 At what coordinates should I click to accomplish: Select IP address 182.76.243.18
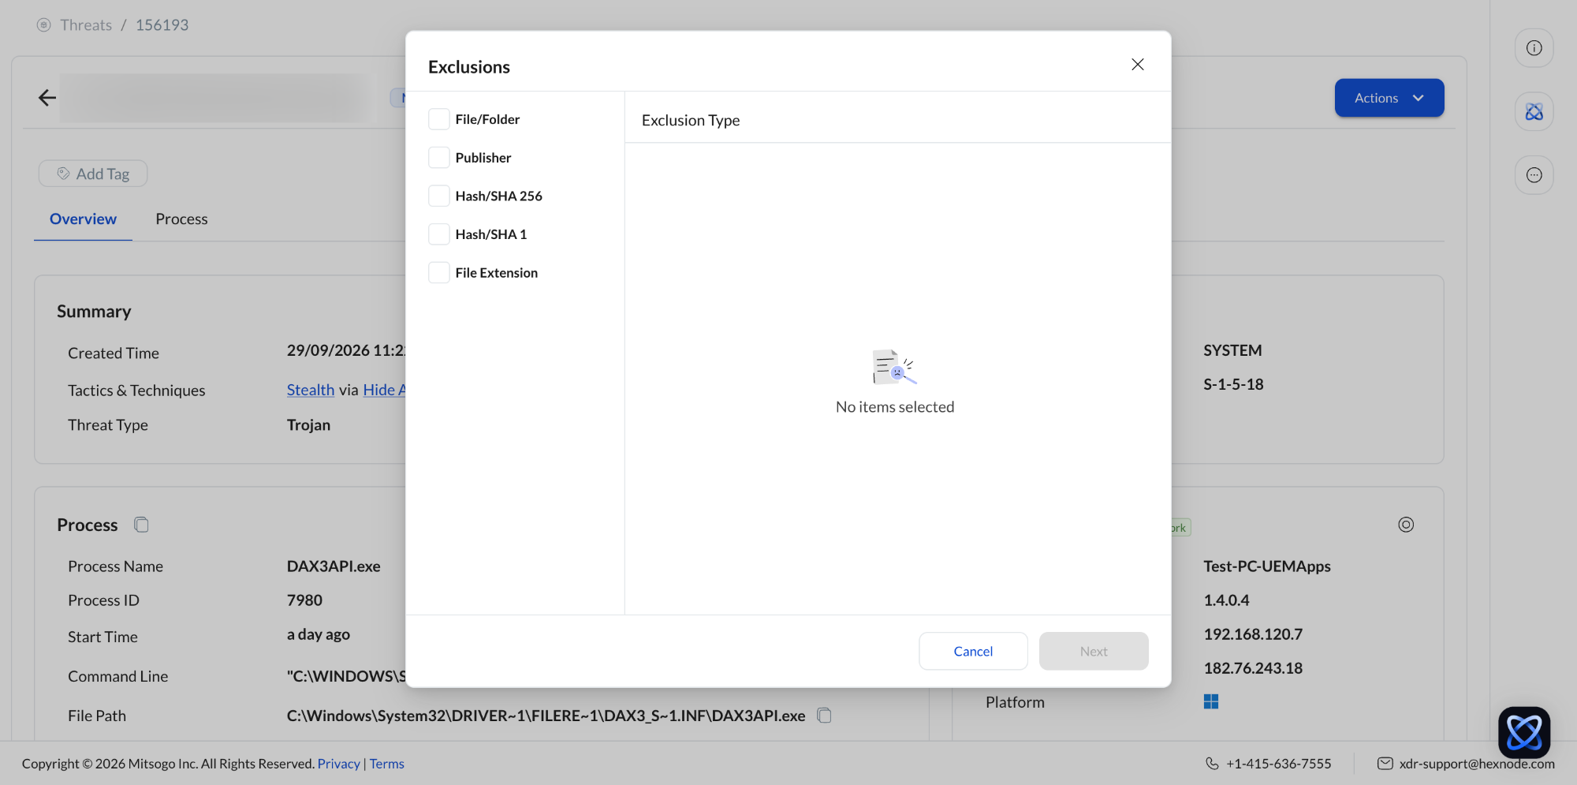[x=1253, y=668]
